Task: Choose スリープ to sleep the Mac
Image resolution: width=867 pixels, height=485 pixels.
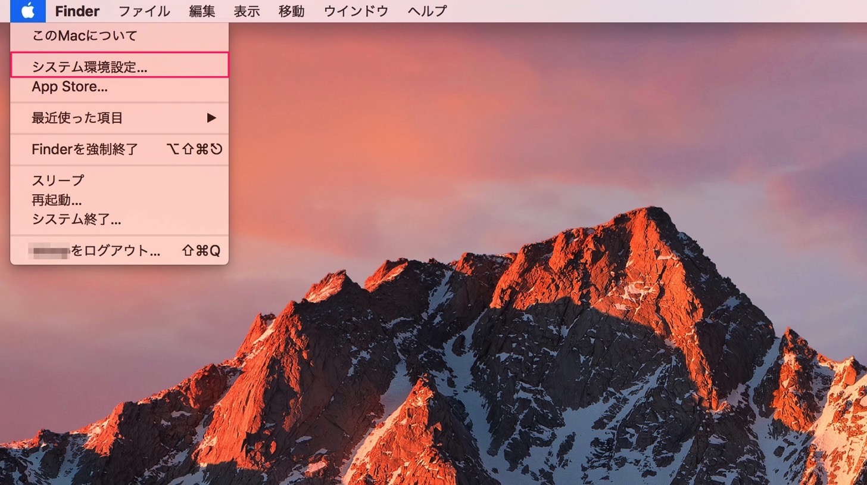Action: coord(119,180)
